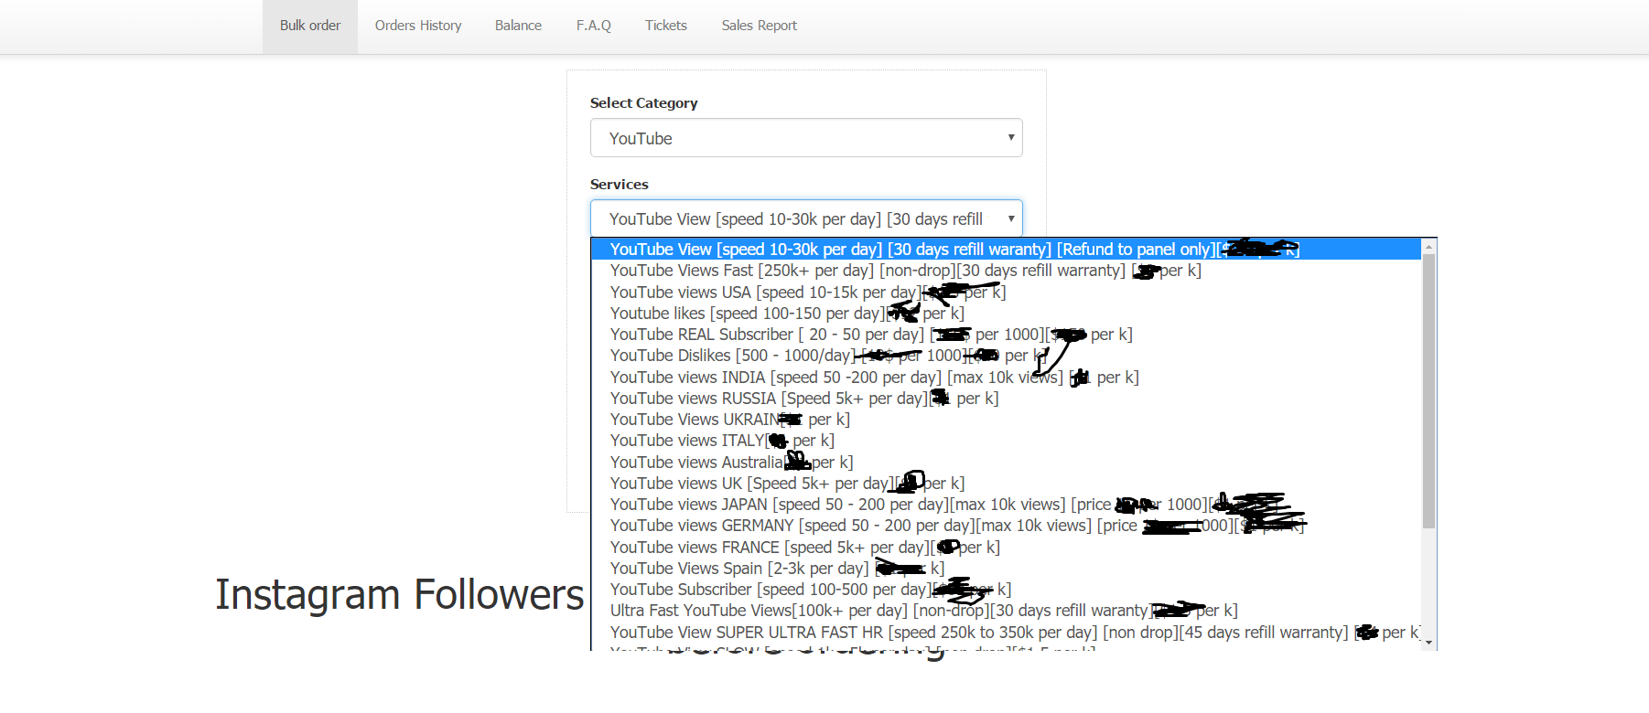1649x713 pixels.
Task: Choose YouTube Views Spain option
Action: click(738, 569)
